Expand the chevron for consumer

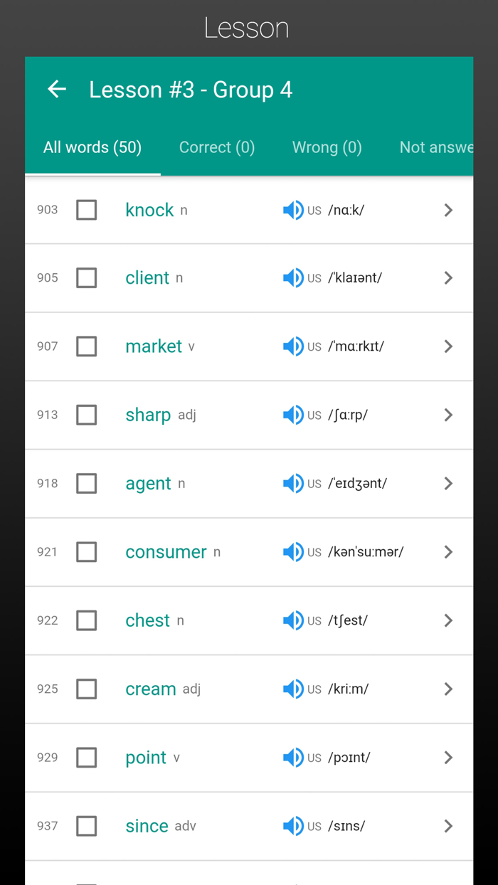point(448,552)
